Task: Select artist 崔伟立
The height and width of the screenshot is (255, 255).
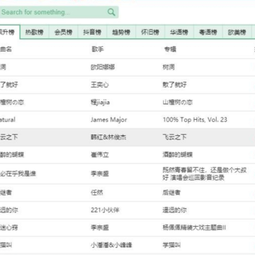Action: [100, 155]
